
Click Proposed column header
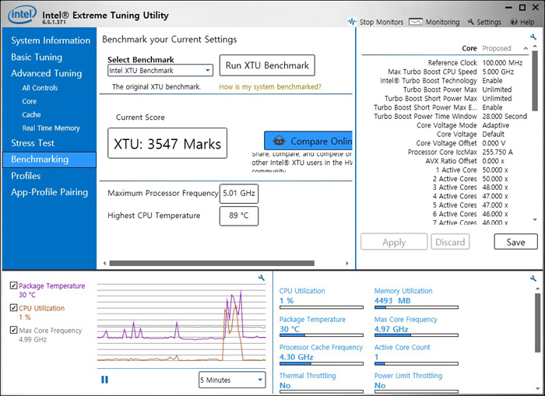(497, 48)
